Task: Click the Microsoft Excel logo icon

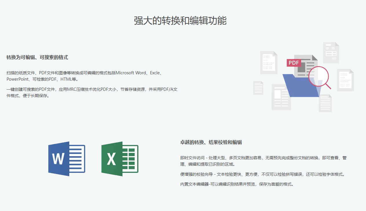Action: (120, 159)
